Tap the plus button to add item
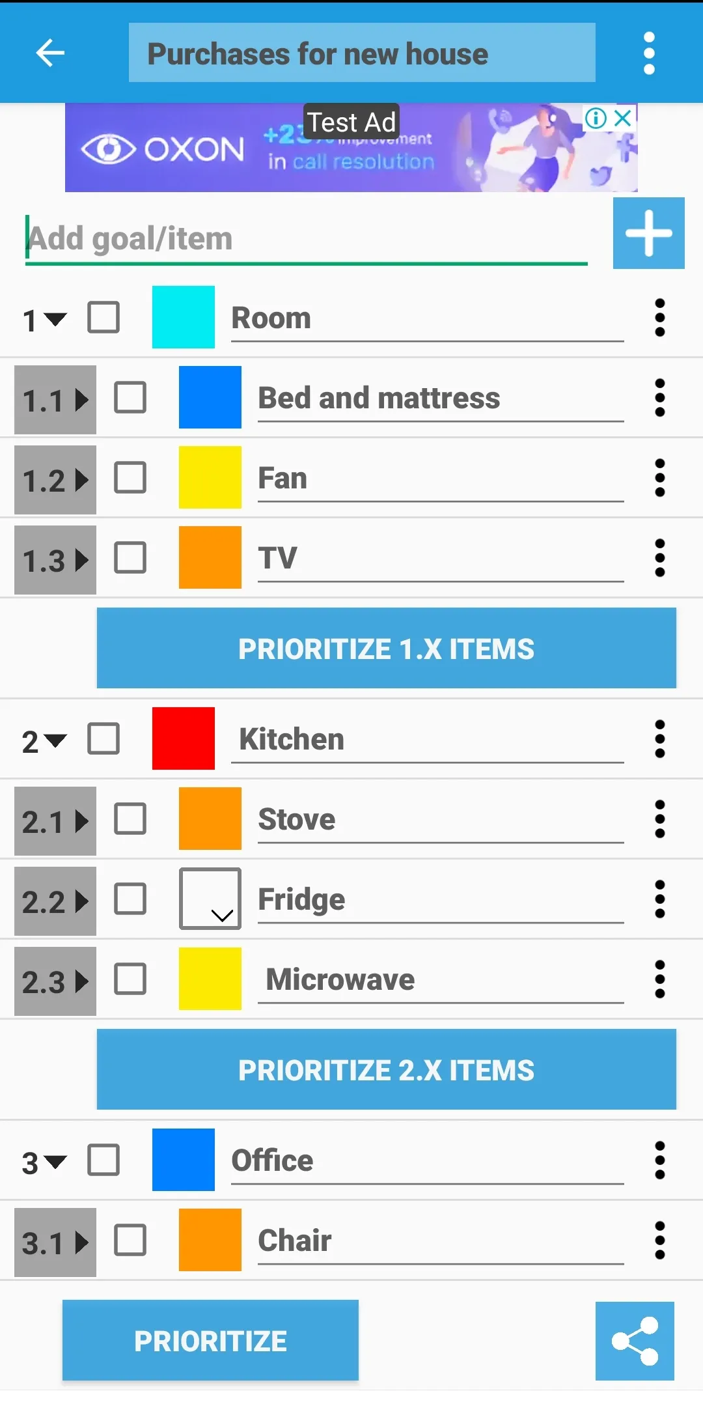Viewport: 703px width, 1404px height. 648,233
